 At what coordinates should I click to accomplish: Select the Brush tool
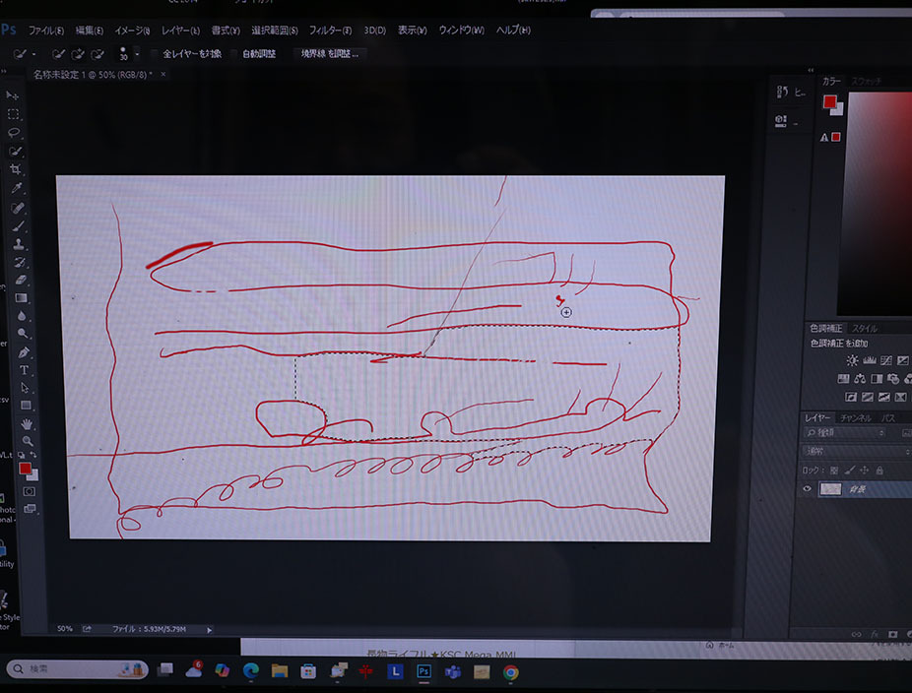[19, 226]
